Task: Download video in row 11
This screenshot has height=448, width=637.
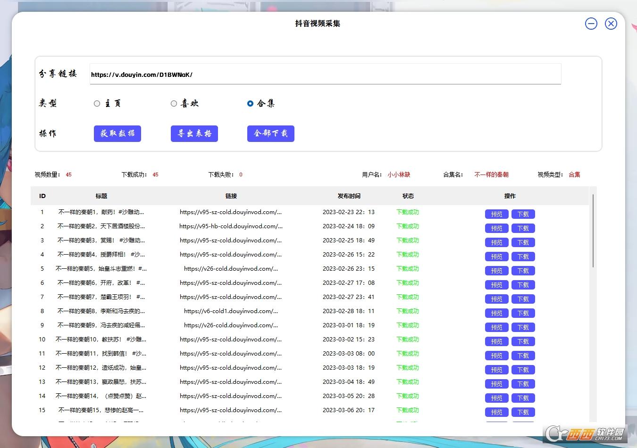Action: pyautogui.click(x=523, y=356)
